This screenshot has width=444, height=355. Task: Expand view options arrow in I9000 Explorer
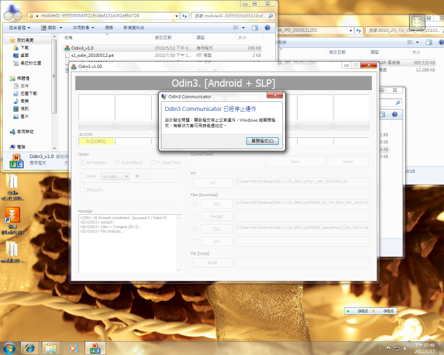[418, 42]
